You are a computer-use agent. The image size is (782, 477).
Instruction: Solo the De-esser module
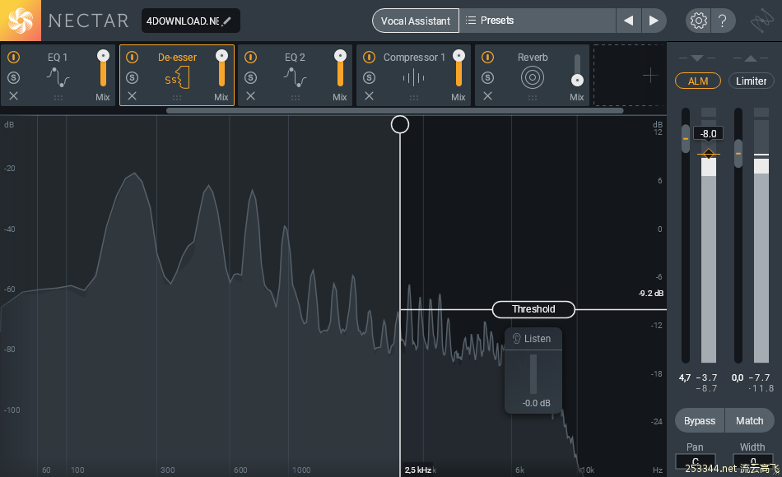point(133,78)
